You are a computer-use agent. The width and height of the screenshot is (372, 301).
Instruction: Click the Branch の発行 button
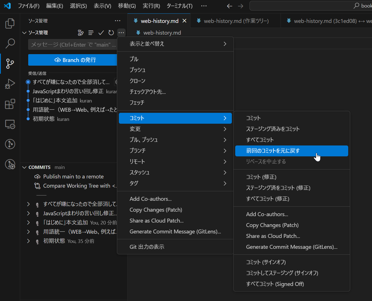[73, 60]
